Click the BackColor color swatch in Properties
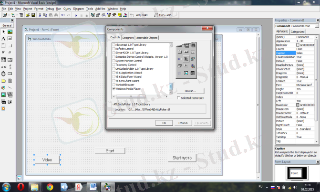The width and height of the screenshot is (320, 192). pyautogui.click(x=298, y=44)
